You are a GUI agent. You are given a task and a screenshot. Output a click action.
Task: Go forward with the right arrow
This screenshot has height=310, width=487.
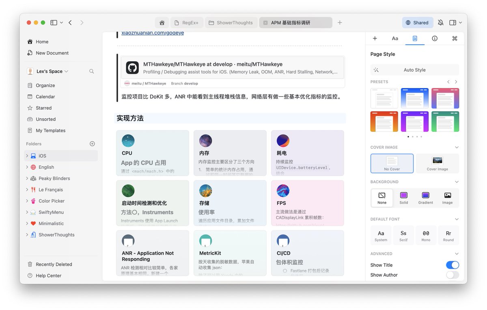tap(82, 23)
